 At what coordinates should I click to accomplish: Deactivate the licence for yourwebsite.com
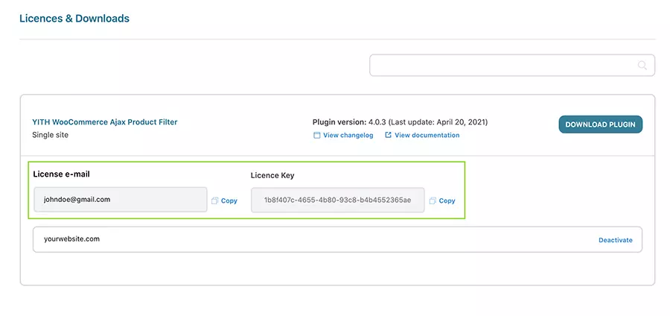click(615, 240)
